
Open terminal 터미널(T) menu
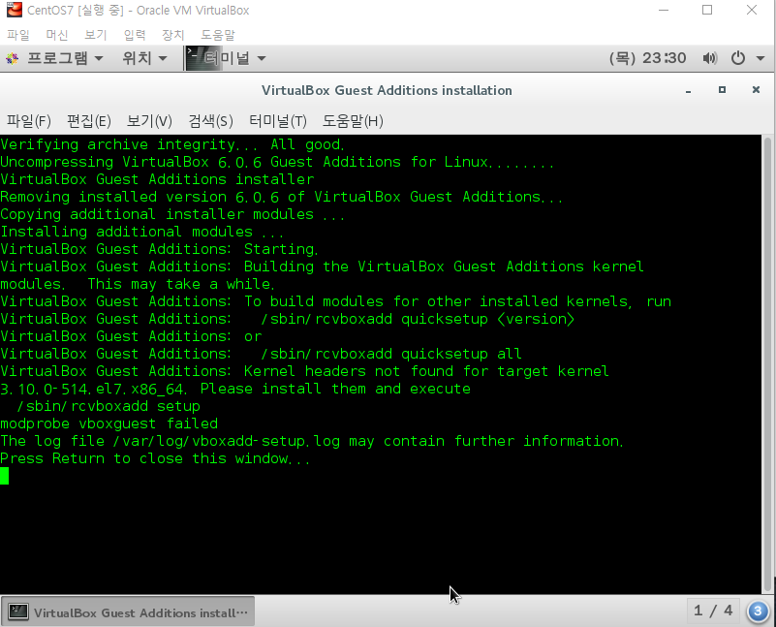pyautogui.click(x=278, y=121)
